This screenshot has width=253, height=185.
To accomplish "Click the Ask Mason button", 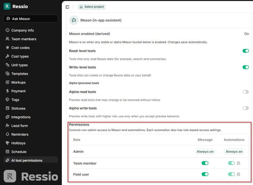I will click(31, 19).
